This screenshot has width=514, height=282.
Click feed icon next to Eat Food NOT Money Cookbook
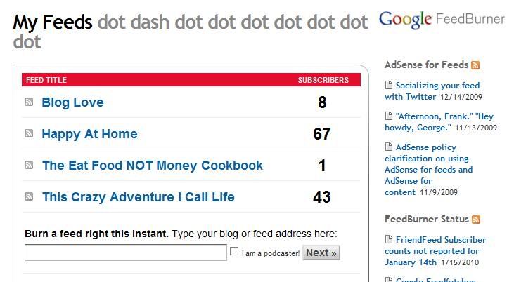point(29,165)
